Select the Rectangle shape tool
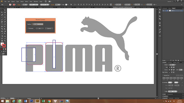Viewport: 184px width, 103px height. 5,17
